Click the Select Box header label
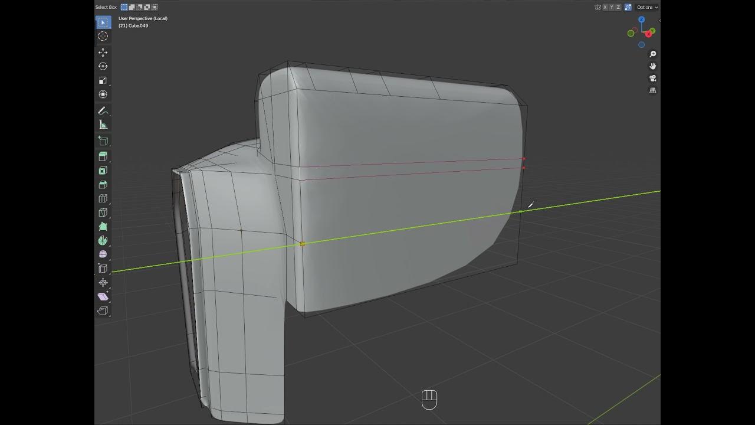755x425 pixels. point(106,7)
